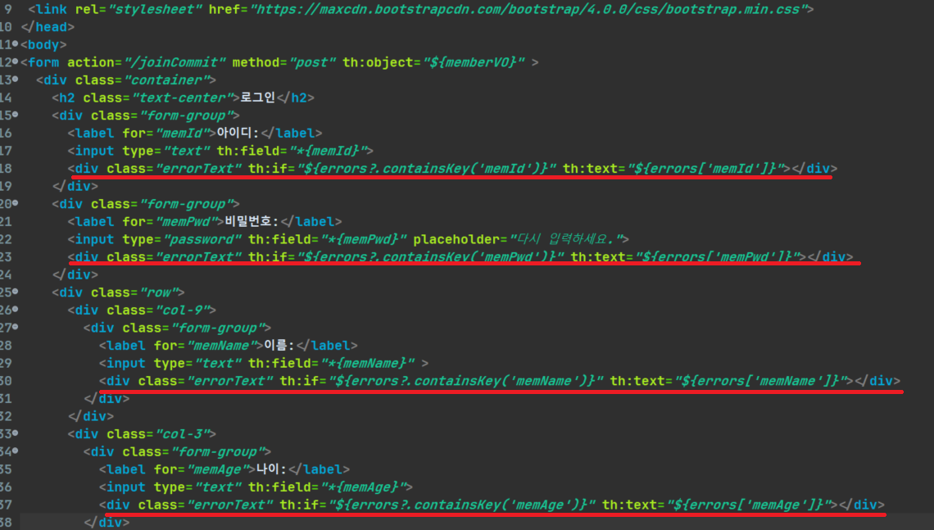Click the "${memberVO}" th:object value
The image size is (934, 530).
pos(474,62)
